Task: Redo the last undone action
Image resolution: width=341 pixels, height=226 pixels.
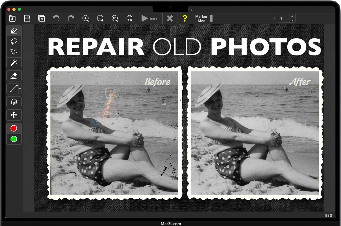Action: 71,19
